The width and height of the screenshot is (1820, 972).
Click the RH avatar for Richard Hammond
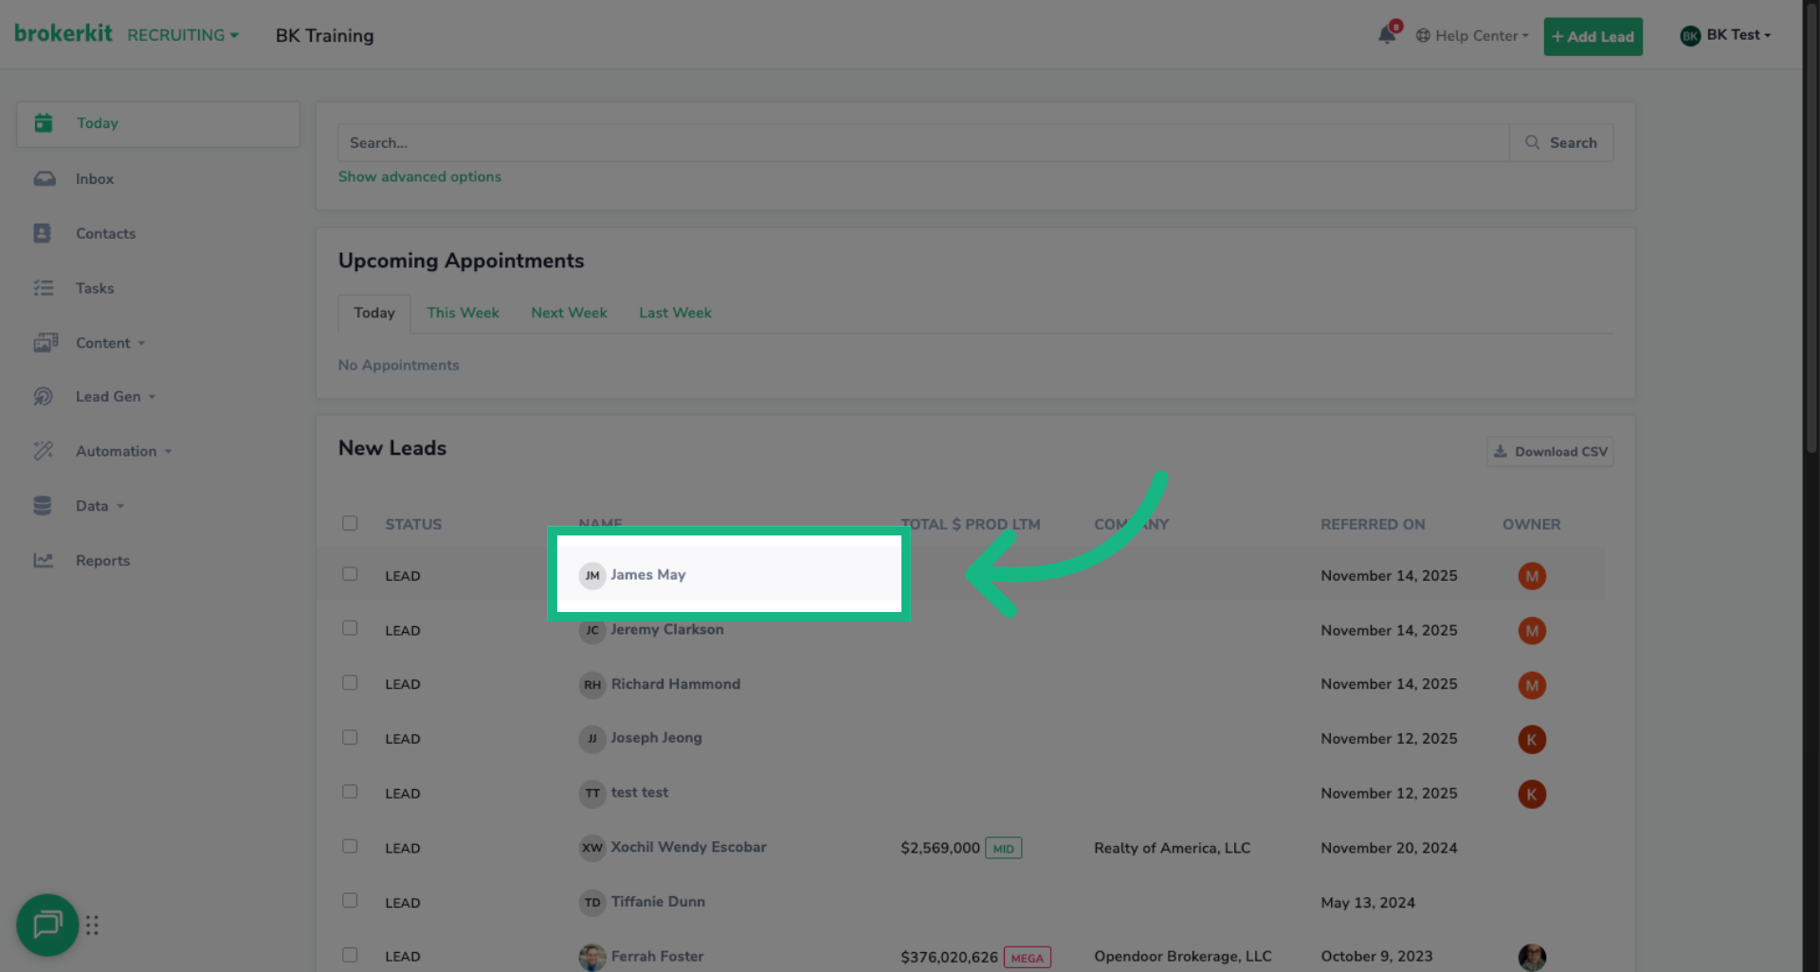coord(592,685)
